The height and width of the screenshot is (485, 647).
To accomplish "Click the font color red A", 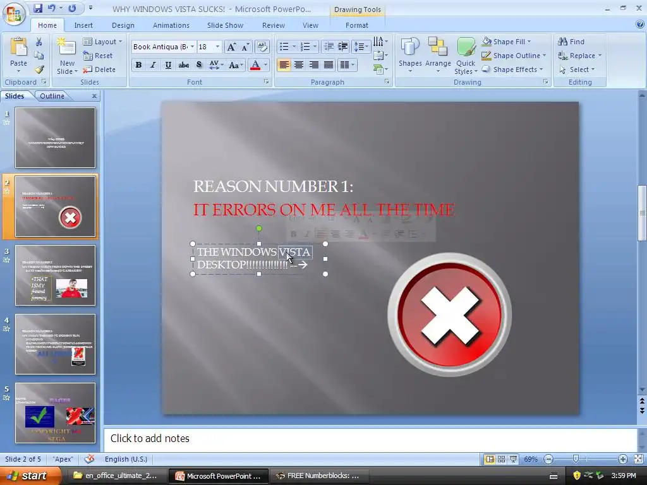I will click(x=255, y=65).
